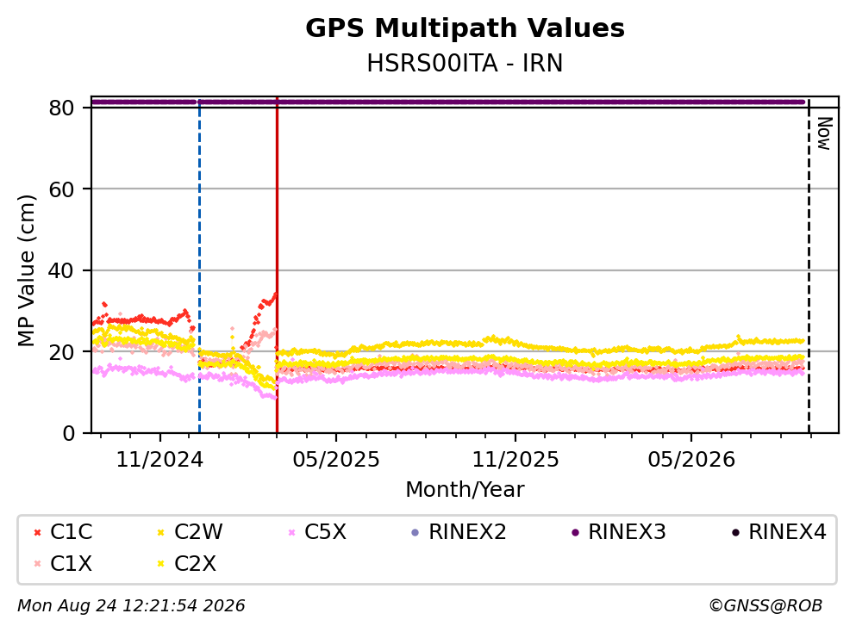The height and width of the screenshot is (632, 856).
Task: Click the MP Value (cm) axis label
Action: 26,270
